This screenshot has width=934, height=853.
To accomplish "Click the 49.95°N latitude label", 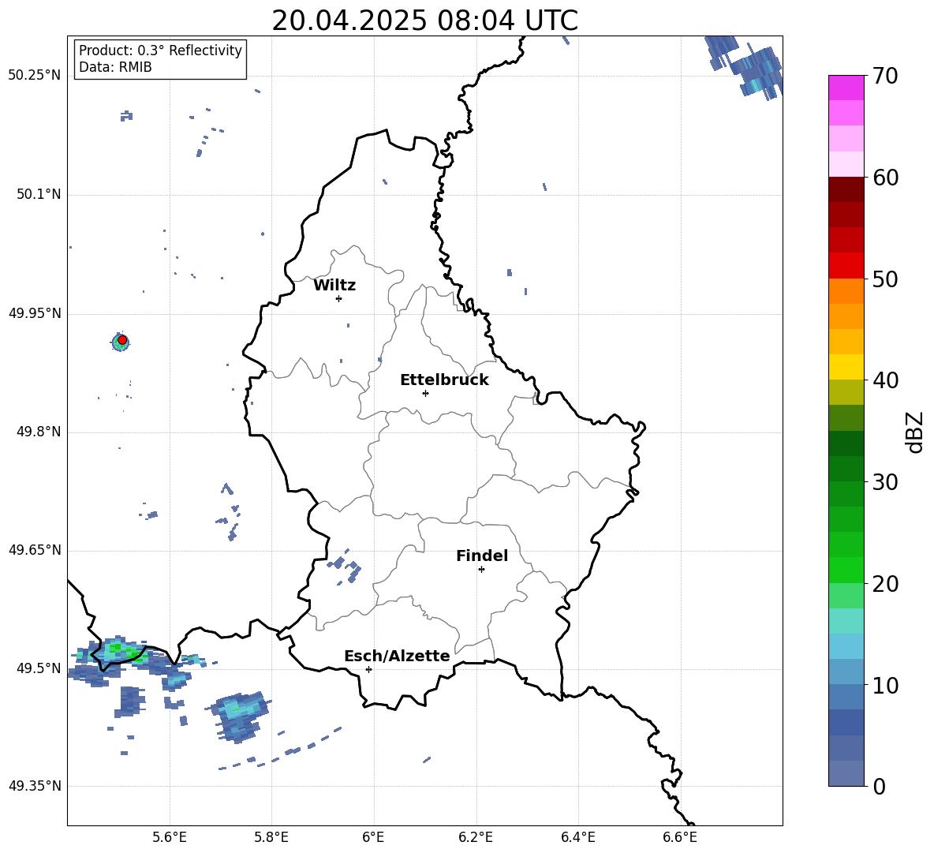I will [x=35, y=313].
